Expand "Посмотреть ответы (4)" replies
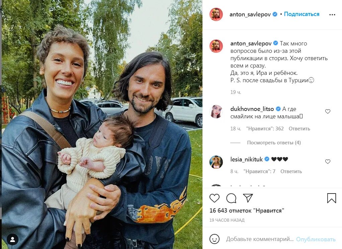Image resolution: width=342 pixels, height=249 pixels. pyautogui.click(x=274, y=143)
